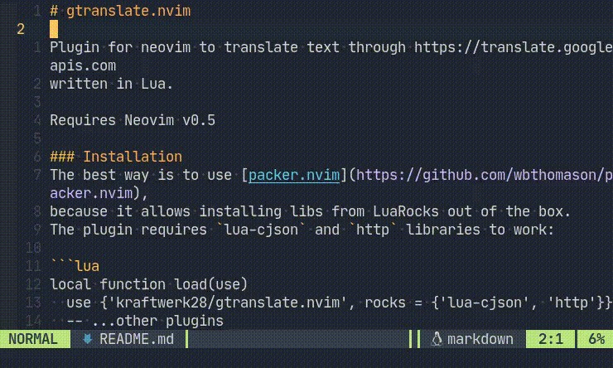Click the NORMAL mode indicator
This screenshot has height=368, width=613.
(33, 339)
